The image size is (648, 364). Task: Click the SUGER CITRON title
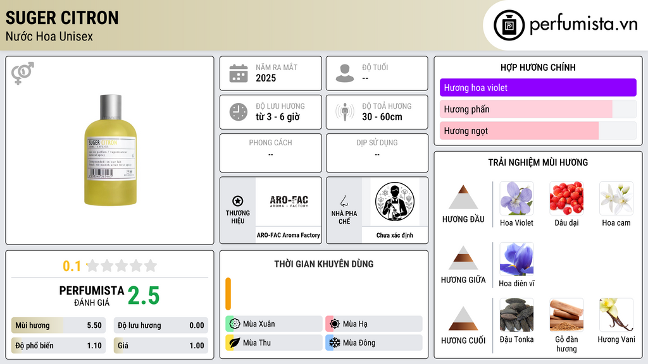pyautogui.click(x=62, y=18)
